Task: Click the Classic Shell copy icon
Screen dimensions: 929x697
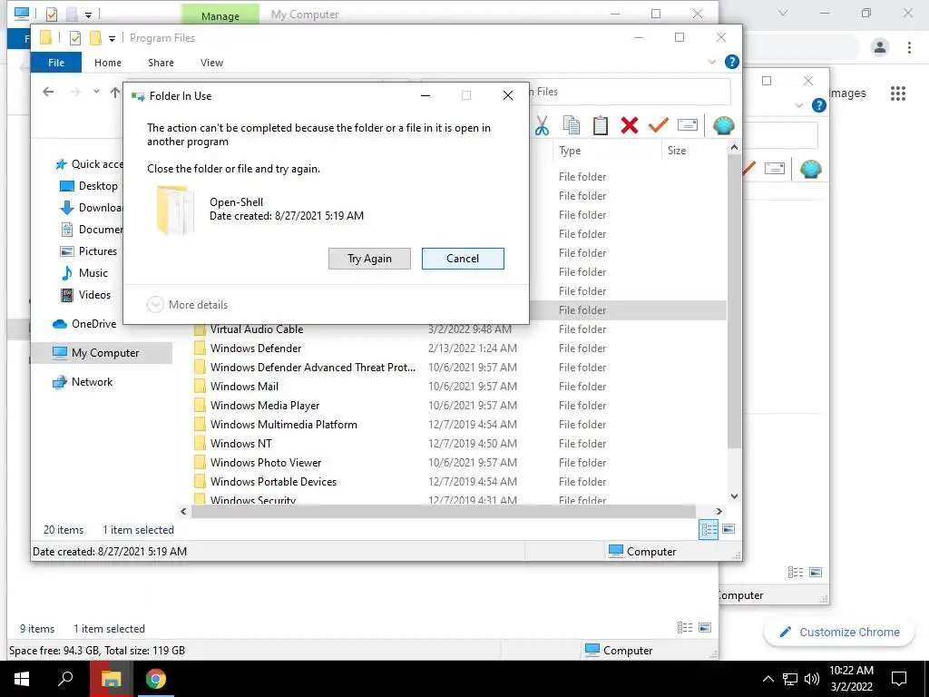Action: pos(572,125)
